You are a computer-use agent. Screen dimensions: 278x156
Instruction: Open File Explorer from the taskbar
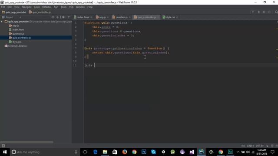(x=105, y=152)
